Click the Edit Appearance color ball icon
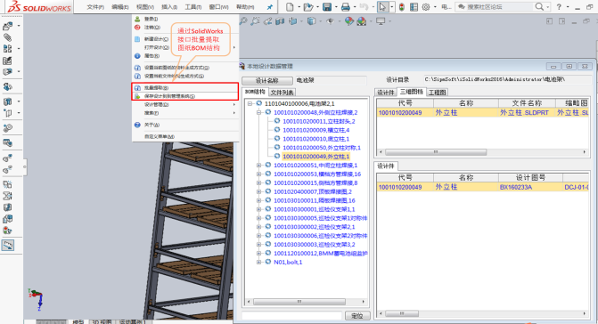This screenshot has height=324, width=598. pos(349,21)
